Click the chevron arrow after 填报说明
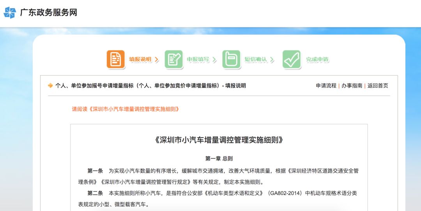Screen dimensions: 421x211 157,60
